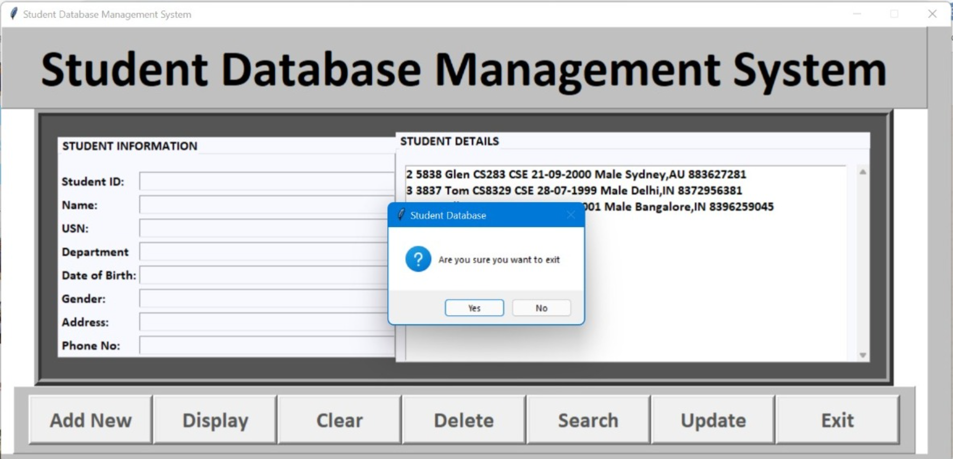Confirm exit by clicking Yes

(x=474, y=308)
